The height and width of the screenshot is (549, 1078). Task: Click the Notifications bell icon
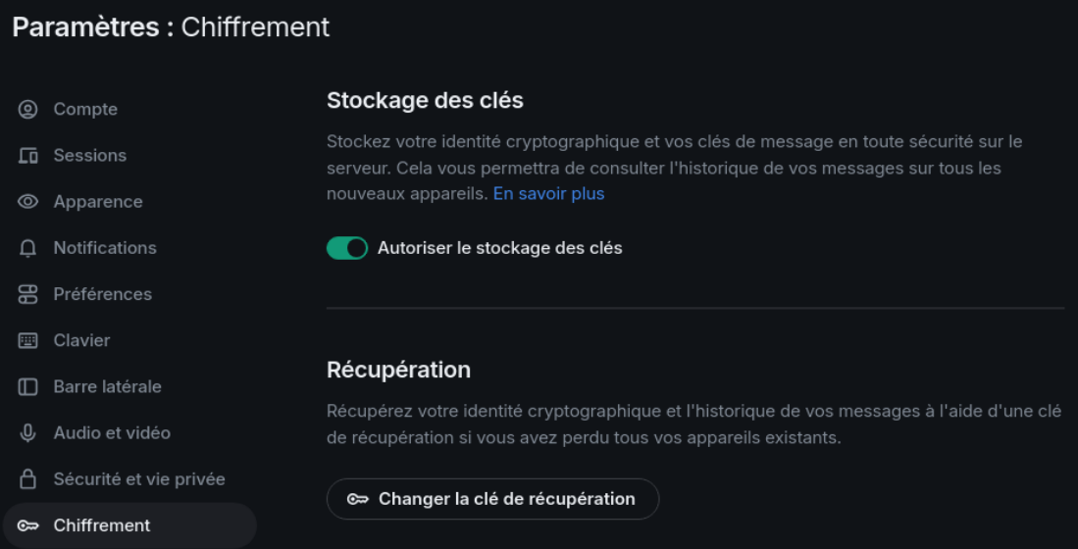tap(27, 248)
